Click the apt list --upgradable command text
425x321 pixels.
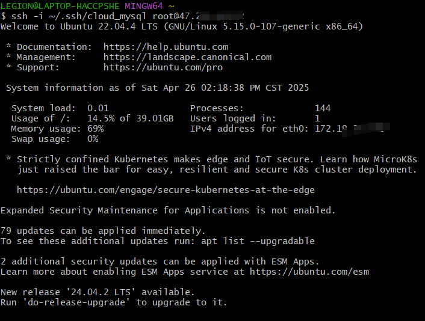pyautogui.click(x=258, y=242)
